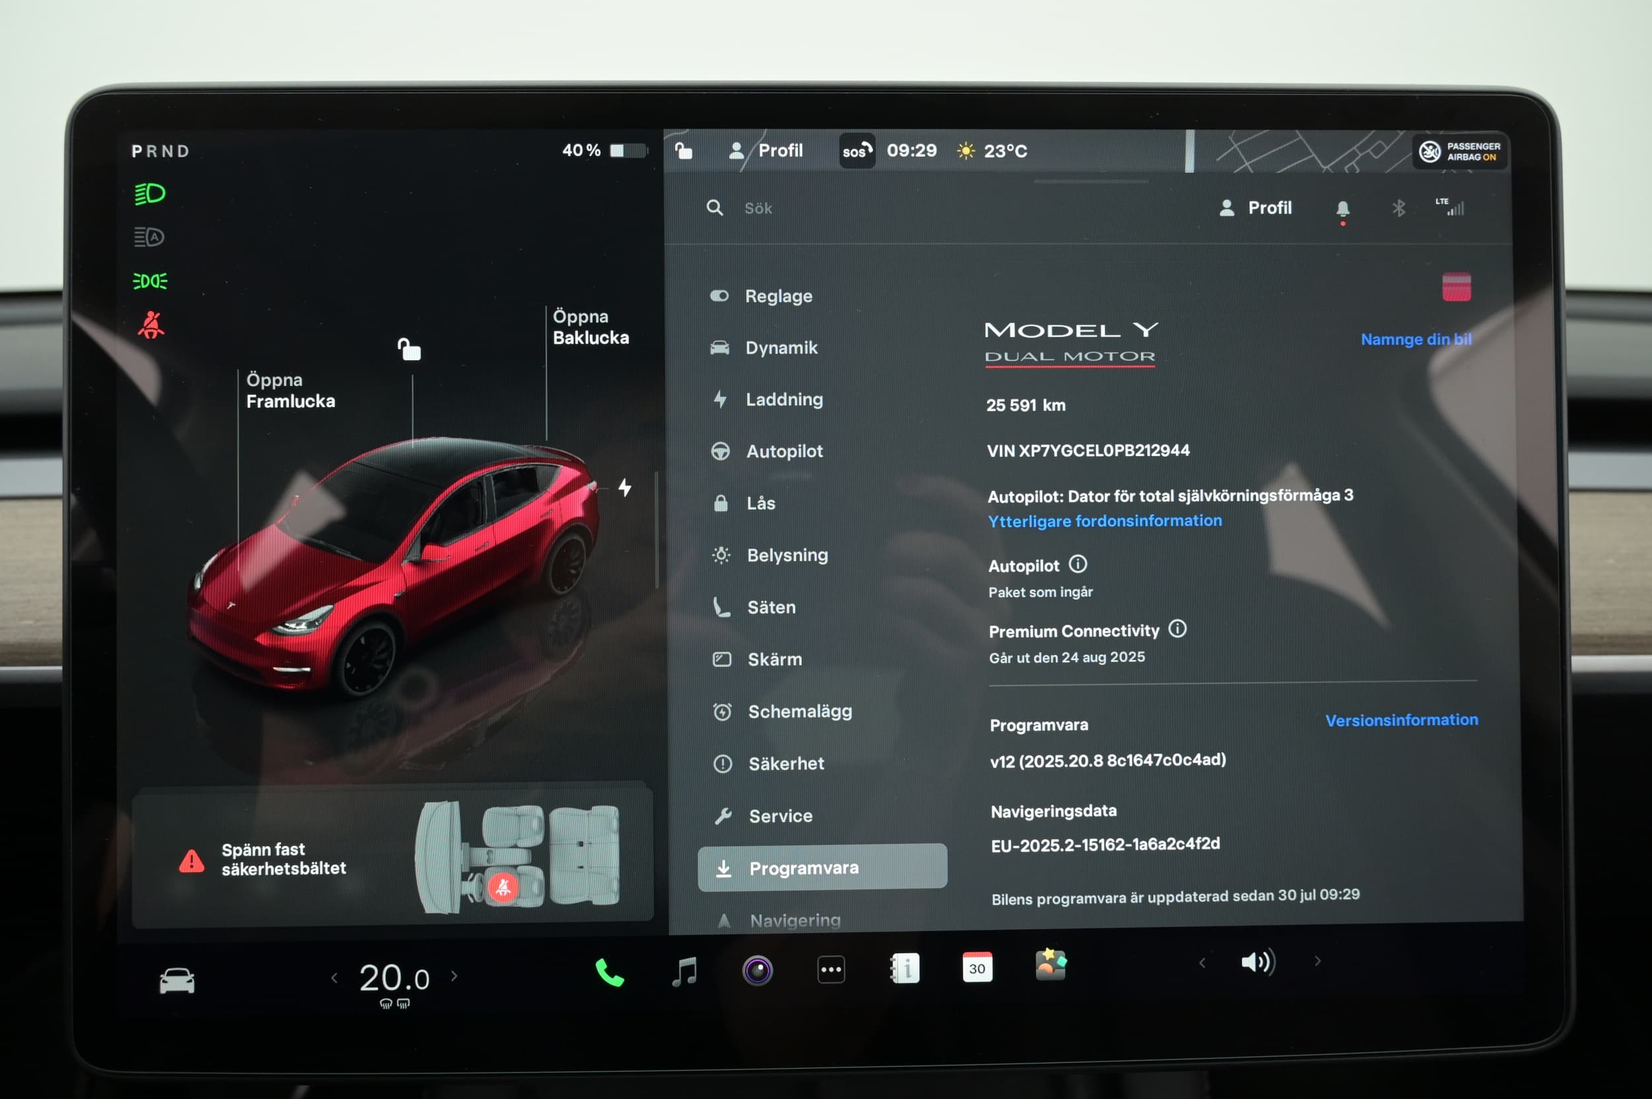Click the Namnge din bil link
The width and height of the screenshot is (1652, 1099).
click(x=1416, y=339)
